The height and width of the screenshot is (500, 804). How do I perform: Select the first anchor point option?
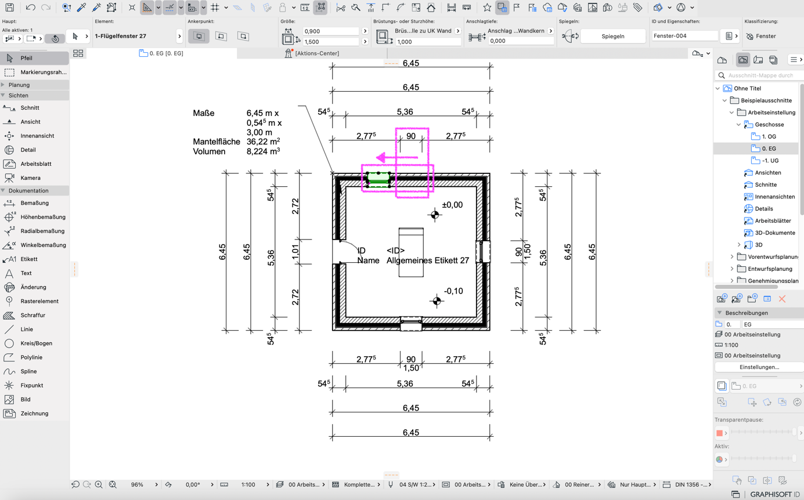click(x=199, y=36)
